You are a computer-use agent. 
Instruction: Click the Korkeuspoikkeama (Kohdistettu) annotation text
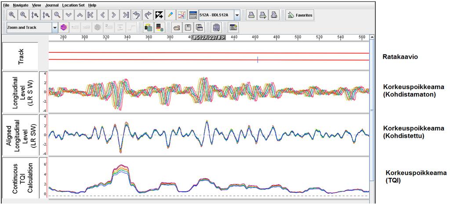point(414,132)
